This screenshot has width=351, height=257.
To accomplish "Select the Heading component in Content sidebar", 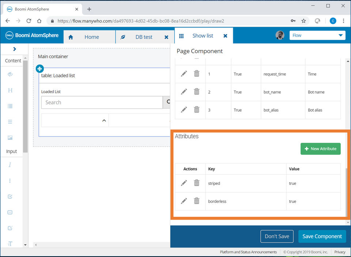I will (x=10, y=90).
